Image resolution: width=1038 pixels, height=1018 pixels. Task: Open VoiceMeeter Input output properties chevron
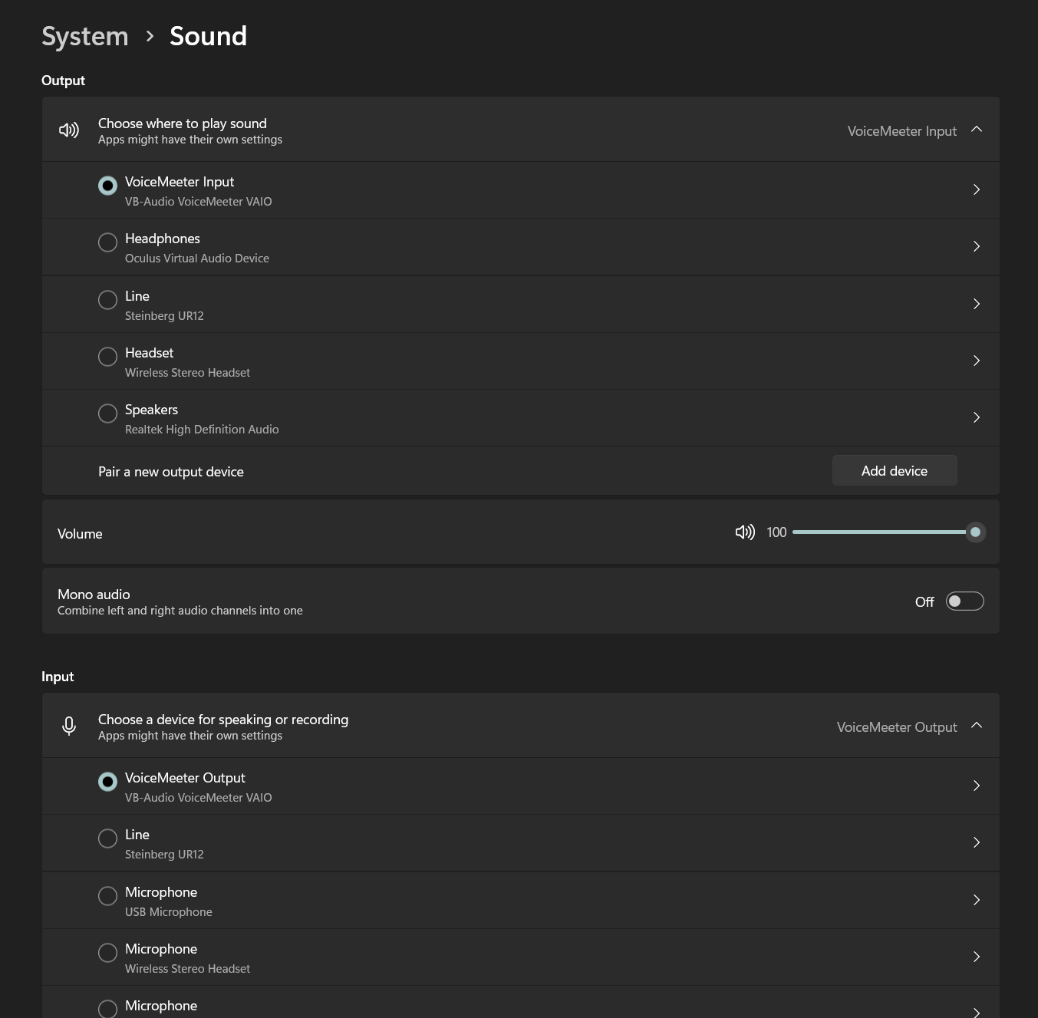[x=977, y=189]
